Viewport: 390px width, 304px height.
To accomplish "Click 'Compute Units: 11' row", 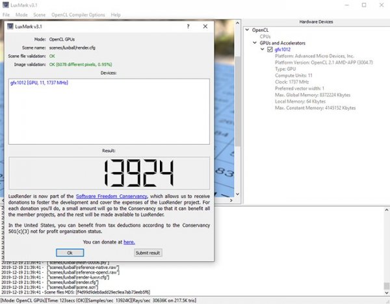I will click(x=294, y=75).
